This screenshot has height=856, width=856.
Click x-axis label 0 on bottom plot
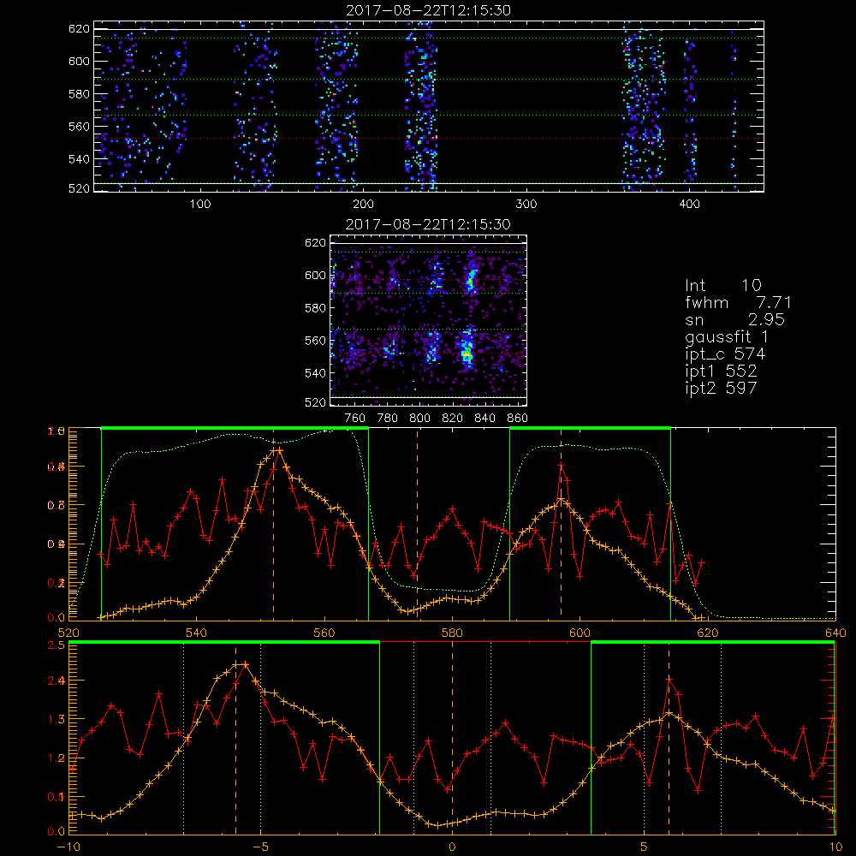[x=452, y=847]
